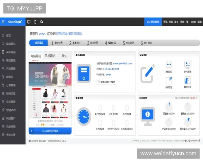Open the ysepc user account link

pos(193,22)
